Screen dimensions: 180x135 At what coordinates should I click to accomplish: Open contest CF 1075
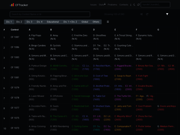pos(15,118)
